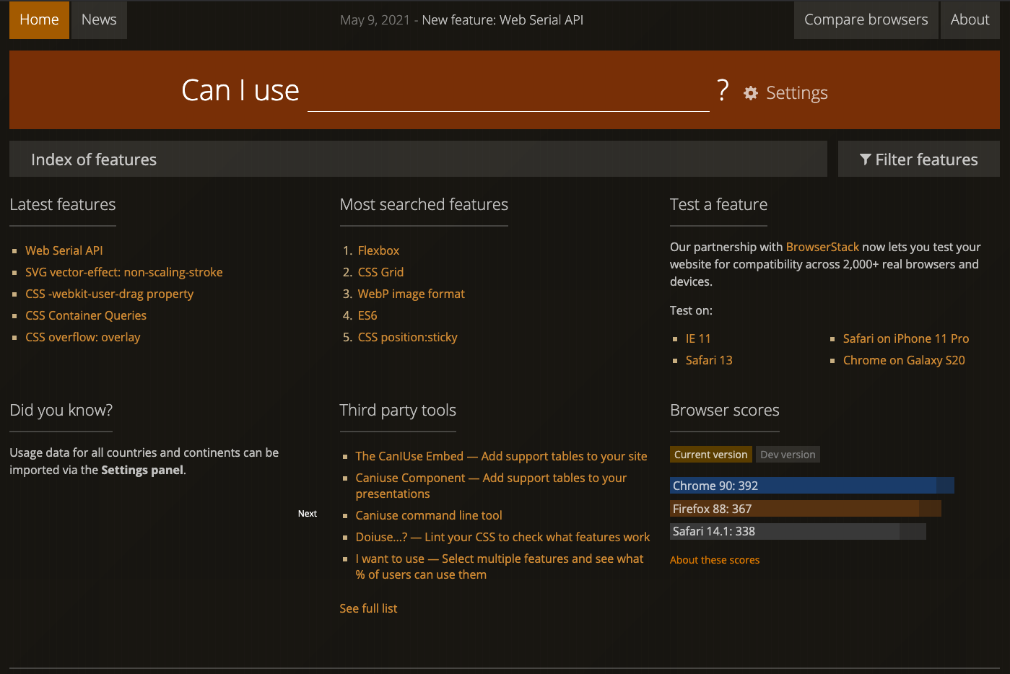The height and width of the screenshot is (674, 1010).
Task: Open SVG vector-effect: non-scaling-stroke link
Action: [x=124, y=272]
